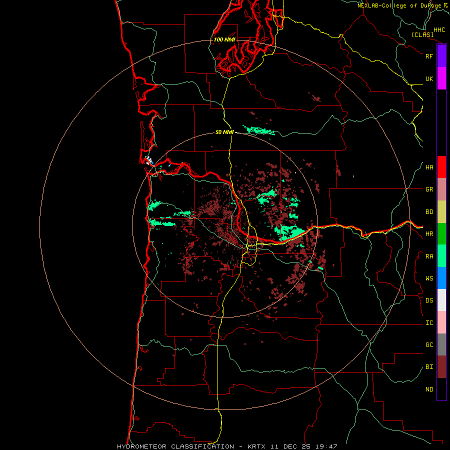Click the green rain echo north of the 50 NMI ring
450x450 pixels.
pos(259,130)
